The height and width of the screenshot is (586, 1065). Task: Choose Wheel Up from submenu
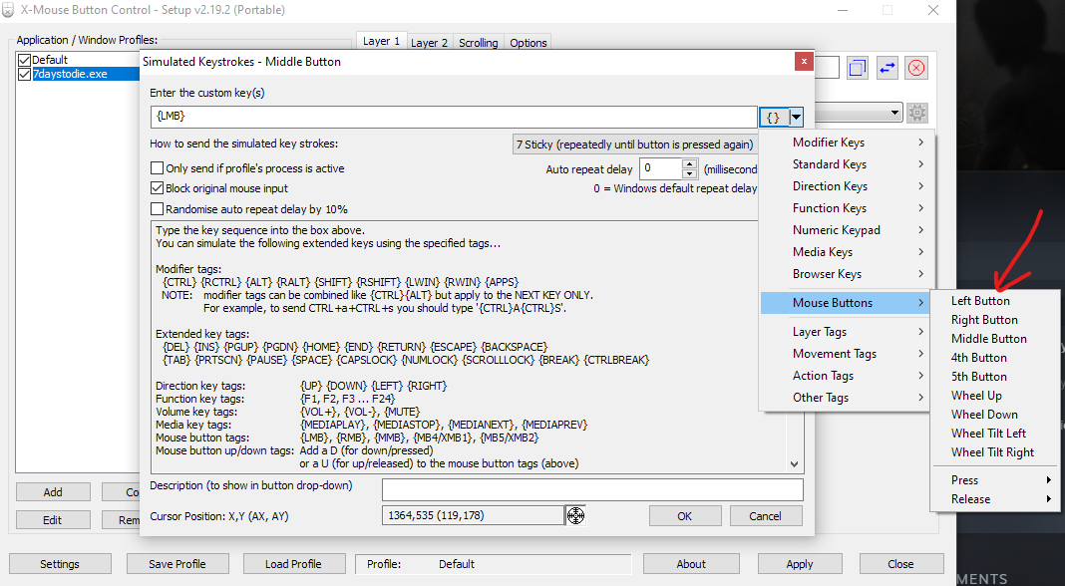click(995, 396)
